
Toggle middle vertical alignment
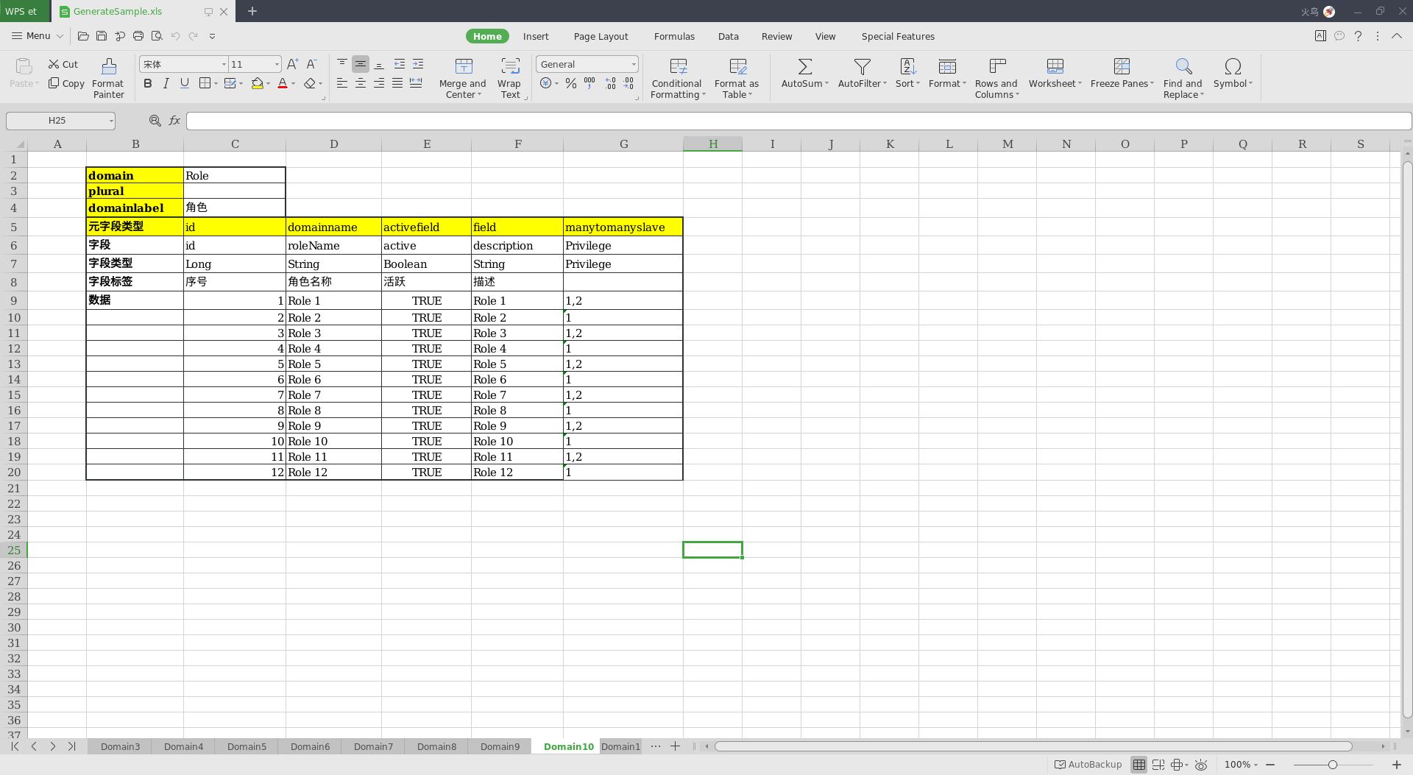(361, 64)
